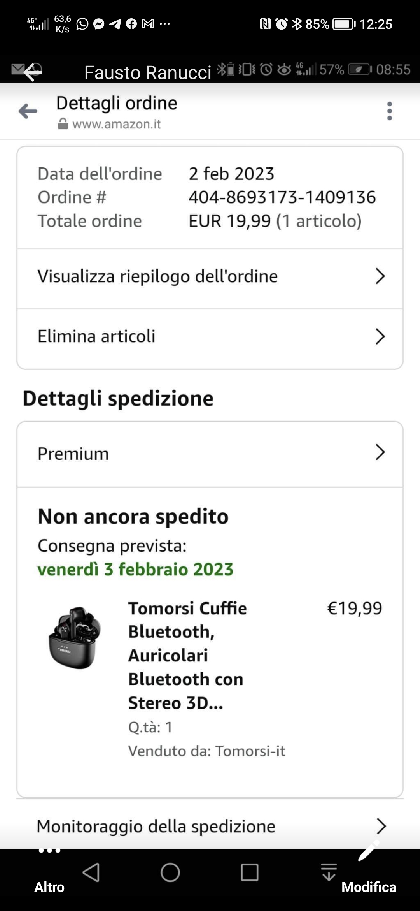Open Monitoraggio della spedizione
Screen dimensions: 420x911
210,826
